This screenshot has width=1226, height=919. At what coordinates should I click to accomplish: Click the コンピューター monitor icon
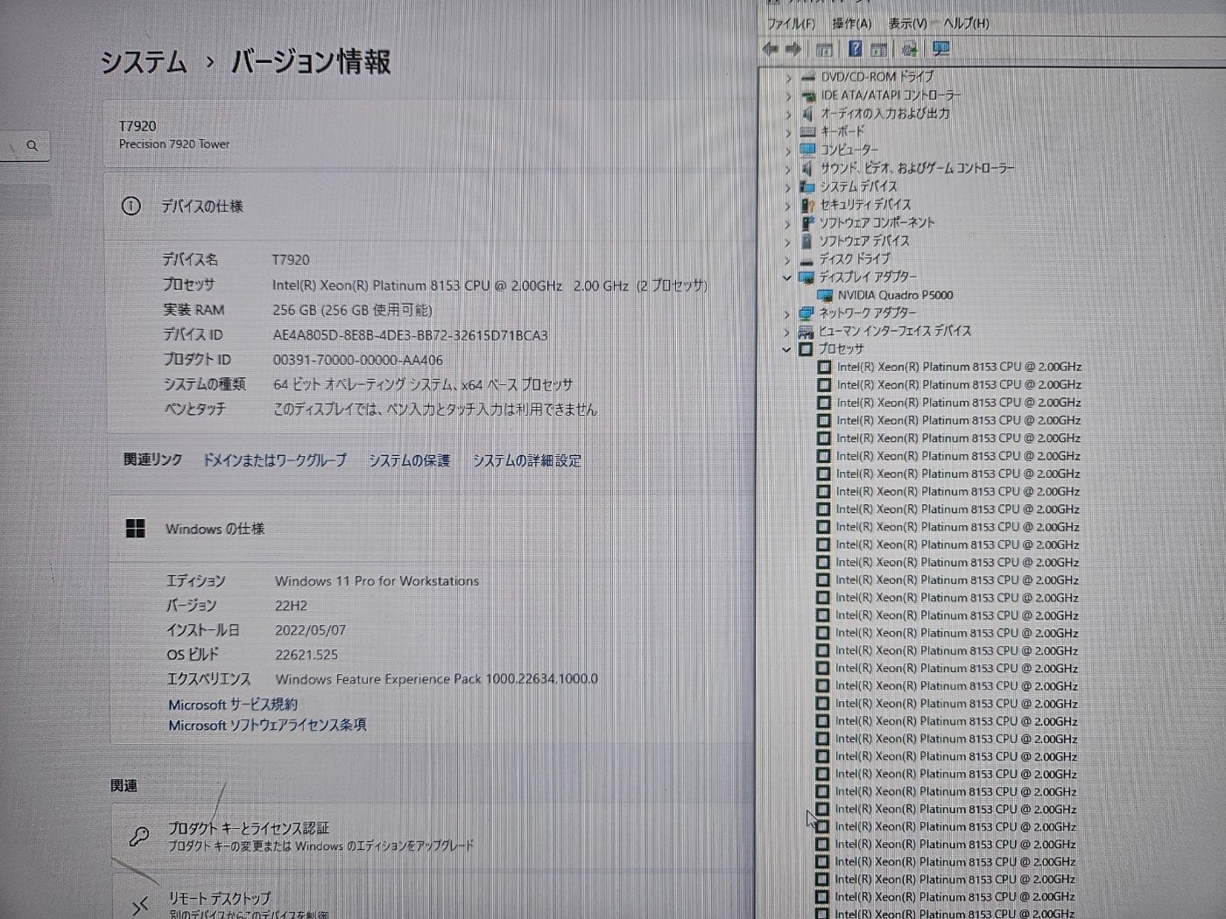807,150
